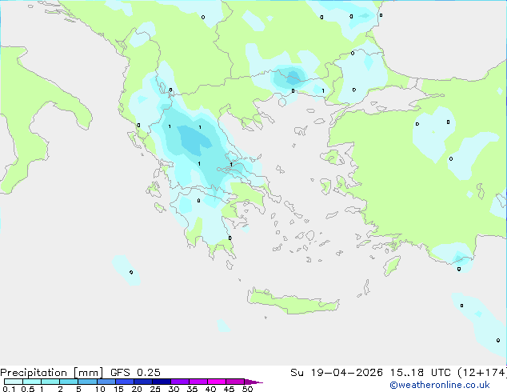Click the 40–45 mm magenta legend swatch
This screenshot has width=507, height=392.
pos(217,382)
